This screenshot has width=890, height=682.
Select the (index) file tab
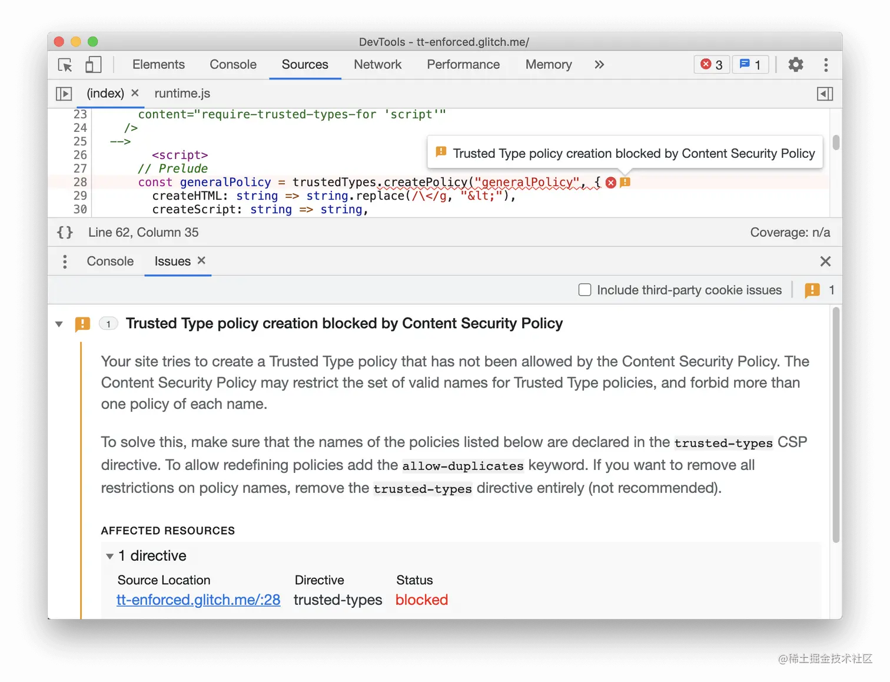coord(105,94)
